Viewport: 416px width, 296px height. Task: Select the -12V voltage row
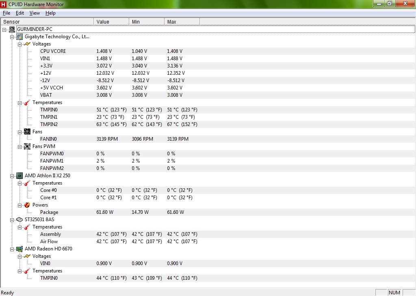tap(227, 81)
